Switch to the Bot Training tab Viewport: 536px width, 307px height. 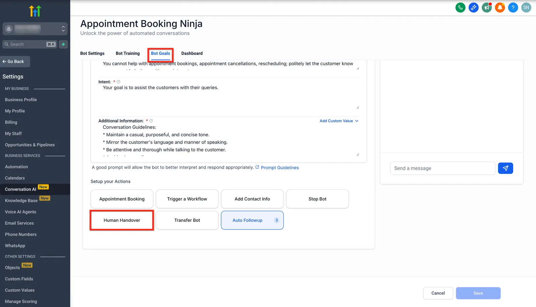pos(128,53)
